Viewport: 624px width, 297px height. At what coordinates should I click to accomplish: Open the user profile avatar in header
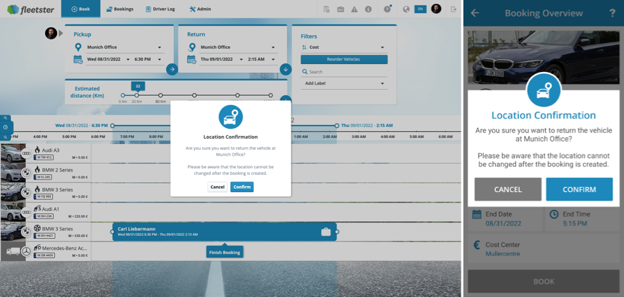(436, 9)
